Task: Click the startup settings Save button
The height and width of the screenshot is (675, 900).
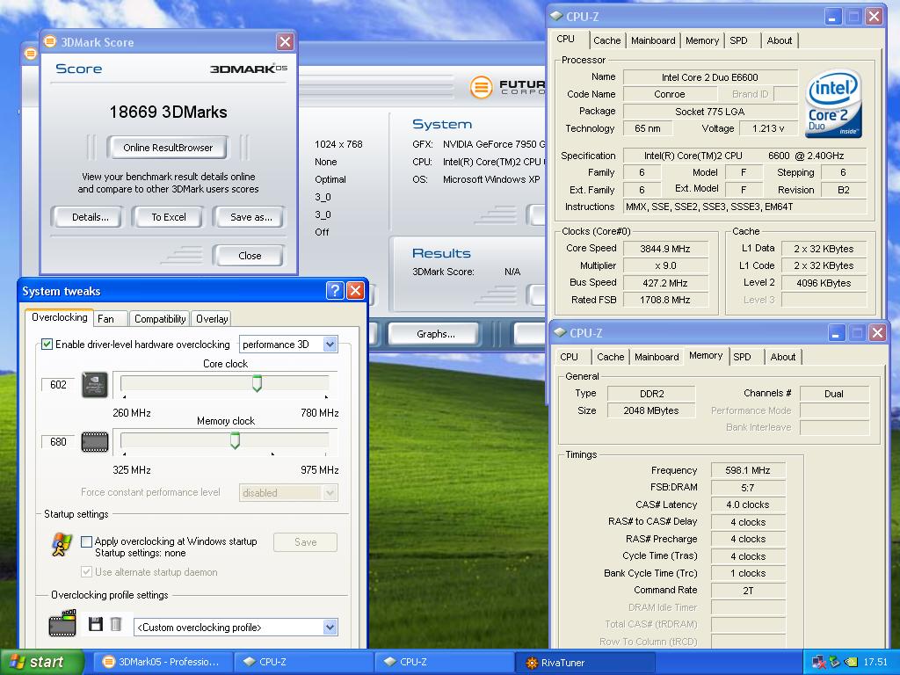Action: [x=305, y=541]
